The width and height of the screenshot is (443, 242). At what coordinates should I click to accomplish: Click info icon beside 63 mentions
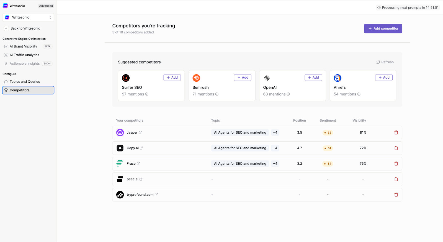click(288, 94)
